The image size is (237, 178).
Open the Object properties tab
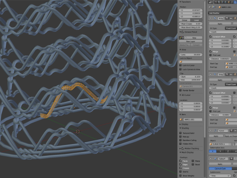pos(229,2)
